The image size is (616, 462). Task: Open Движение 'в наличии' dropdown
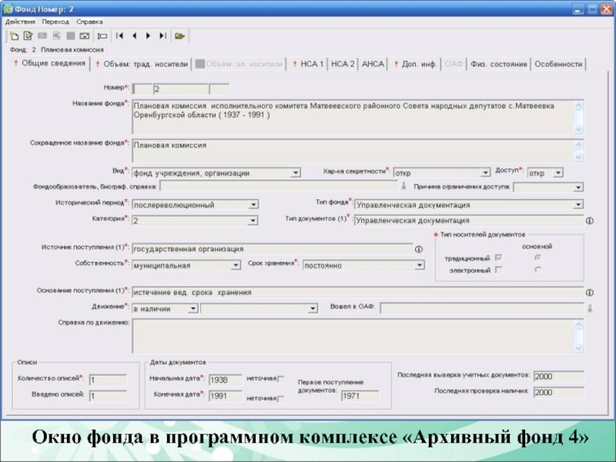192,309
